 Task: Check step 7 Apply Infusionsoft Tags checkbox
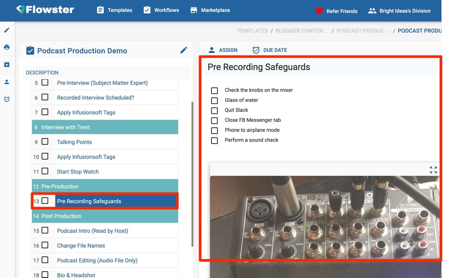point(45,112)
